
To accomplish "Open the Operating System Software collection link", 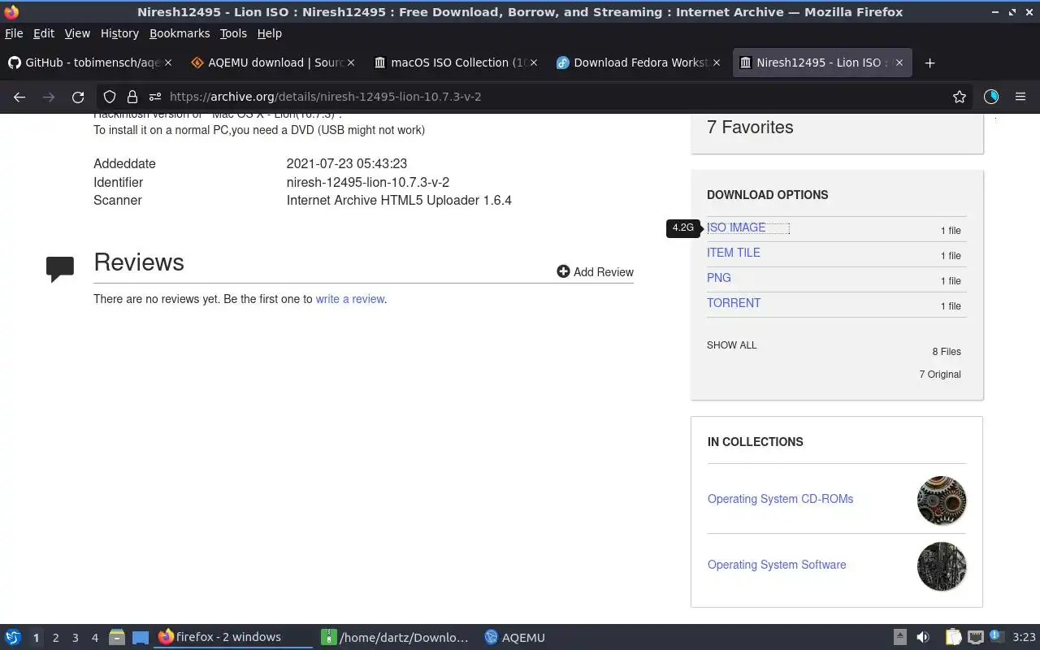I will pos(777,565).
